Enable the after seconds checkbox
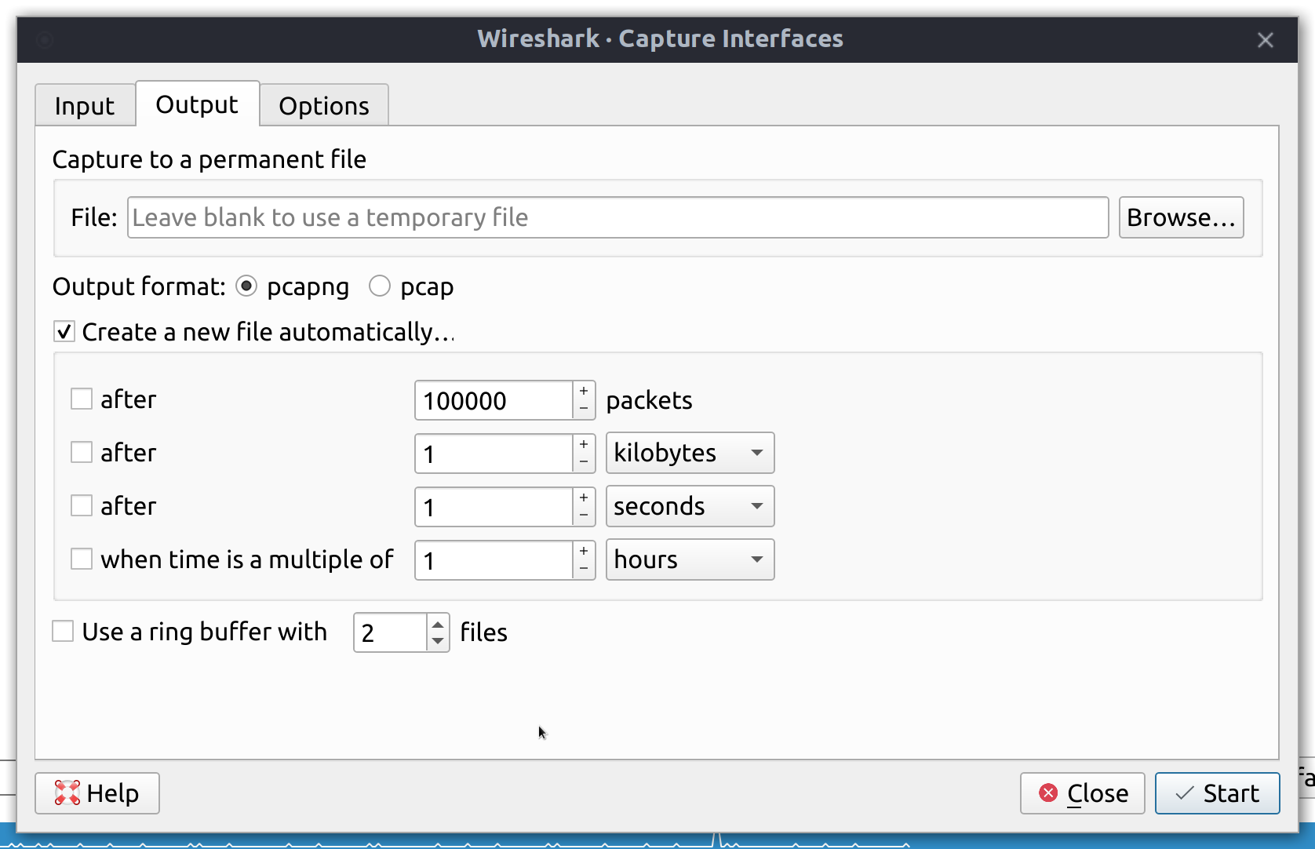This screenshot has height=849, width=1315. [x=82, y=506]
